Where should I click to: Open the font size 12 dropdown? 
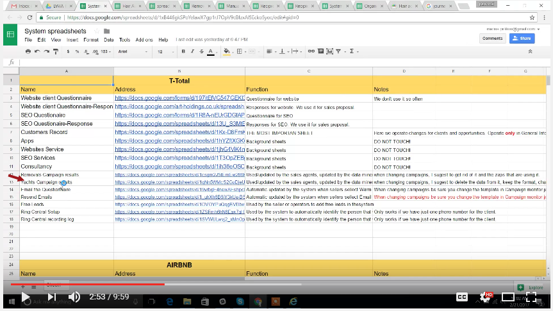pyautogui.click(x=163, y=51)
